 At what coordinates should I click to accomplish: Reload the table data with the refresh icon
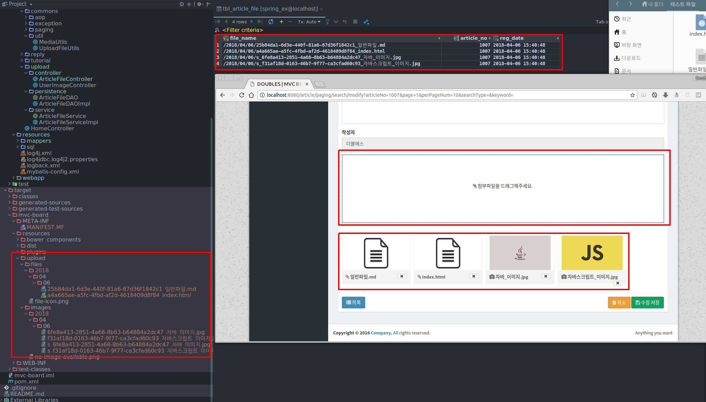(271, 22)
